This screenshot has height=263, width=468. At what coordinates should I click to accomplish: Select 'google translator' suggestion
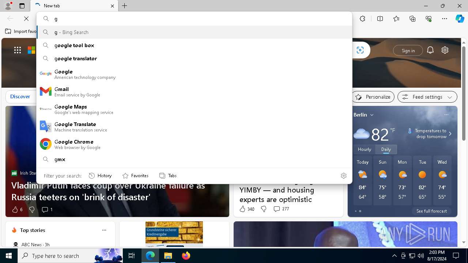coord(194,58)
